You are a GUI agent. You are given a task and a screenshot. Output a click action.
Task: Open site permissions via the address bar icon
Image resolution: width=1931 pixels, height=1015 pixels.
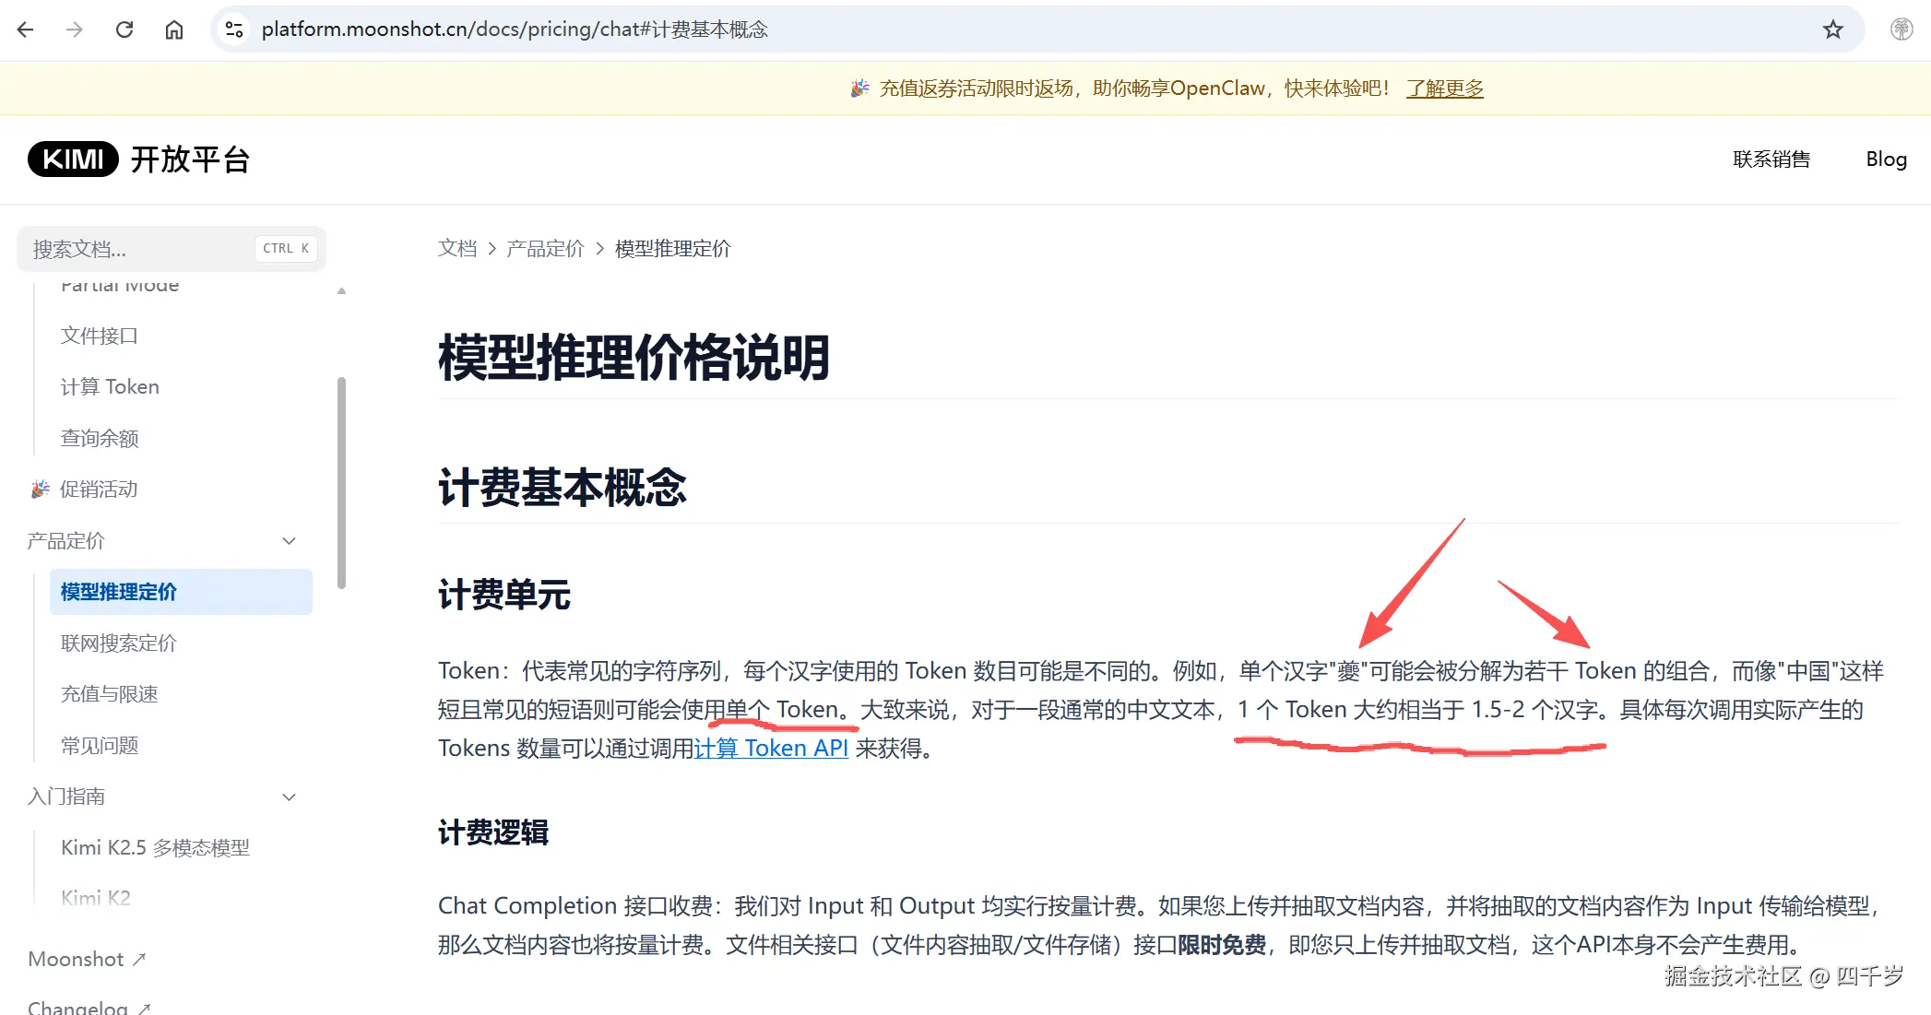(233, 29)
